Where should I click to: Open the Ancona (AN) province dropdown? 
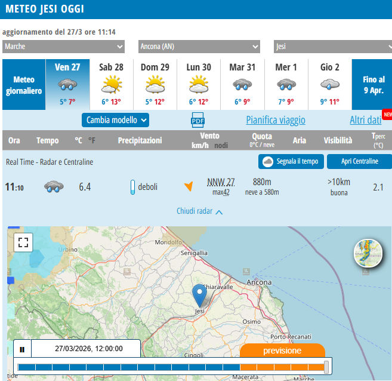click(x=199, y=47)
